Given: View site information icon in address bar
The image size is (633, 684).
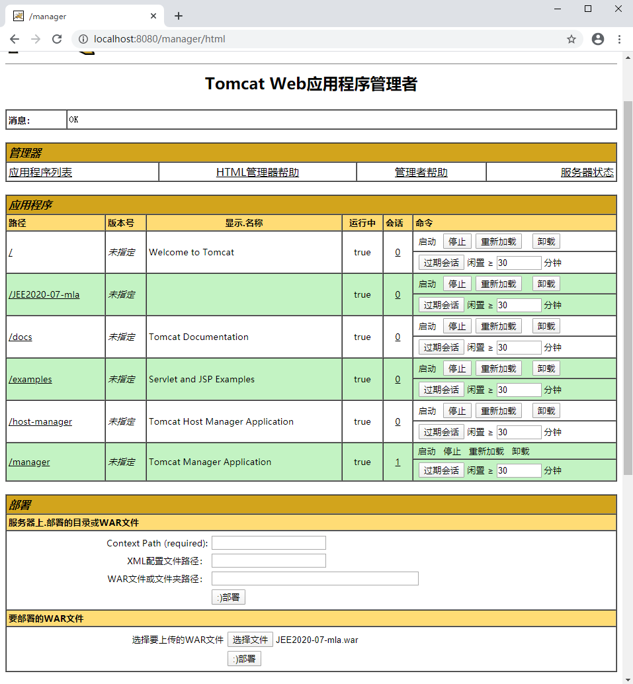Looking at the screenshot, I should click(83, 39).
